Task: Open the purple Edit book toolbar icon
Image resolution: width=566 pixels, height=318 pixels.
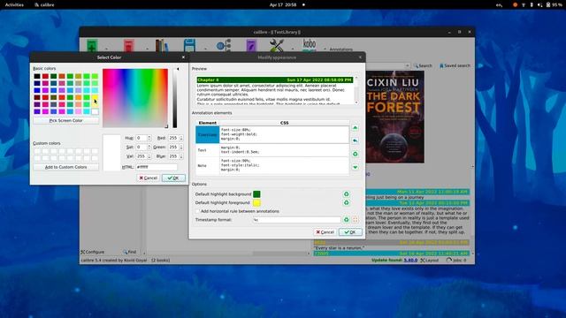Action: (251, 46)
